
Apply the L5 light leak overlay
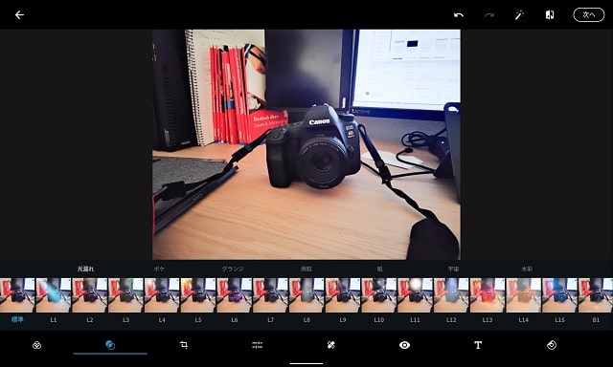pyautogui.click(x=198, y=295)
